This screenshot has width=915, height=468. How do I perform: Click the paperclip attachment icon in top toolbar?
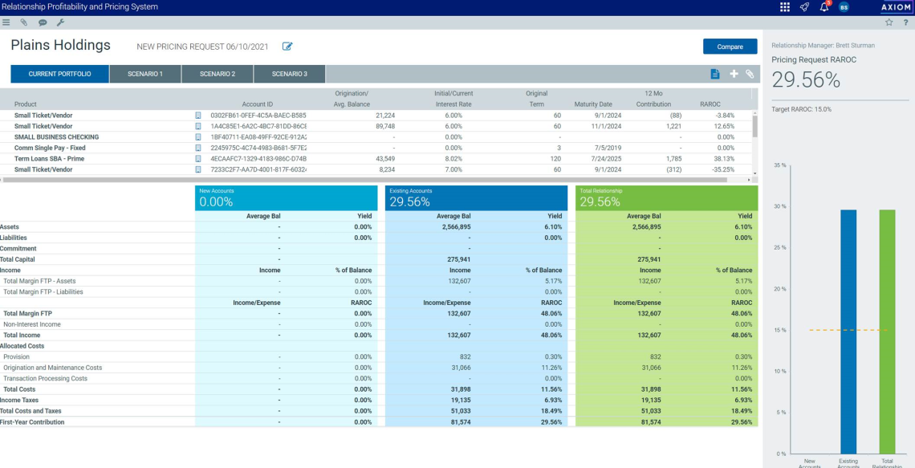tap(23, 22)
